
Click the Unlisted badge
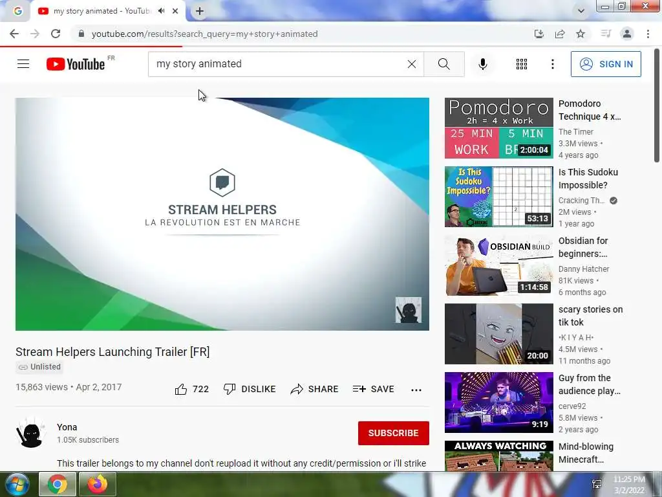click(39, 367)
